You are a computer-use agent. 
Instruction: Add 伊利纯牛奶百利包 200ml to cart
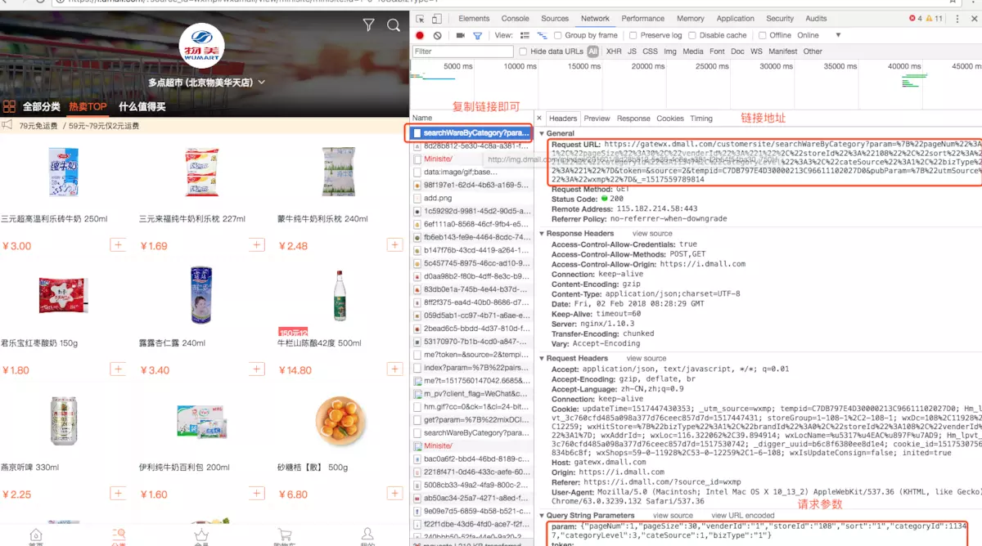(257, 494)
